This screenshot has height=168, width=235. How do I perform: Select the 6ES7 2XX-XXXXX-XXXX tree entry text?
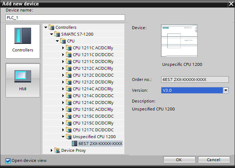point(101,144)
